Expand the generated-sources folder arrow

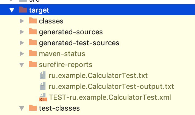pos(22,32)
